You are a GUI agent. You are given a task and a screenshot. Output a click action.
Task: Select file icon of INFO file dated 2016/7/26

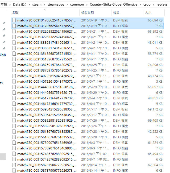(14, 126)
